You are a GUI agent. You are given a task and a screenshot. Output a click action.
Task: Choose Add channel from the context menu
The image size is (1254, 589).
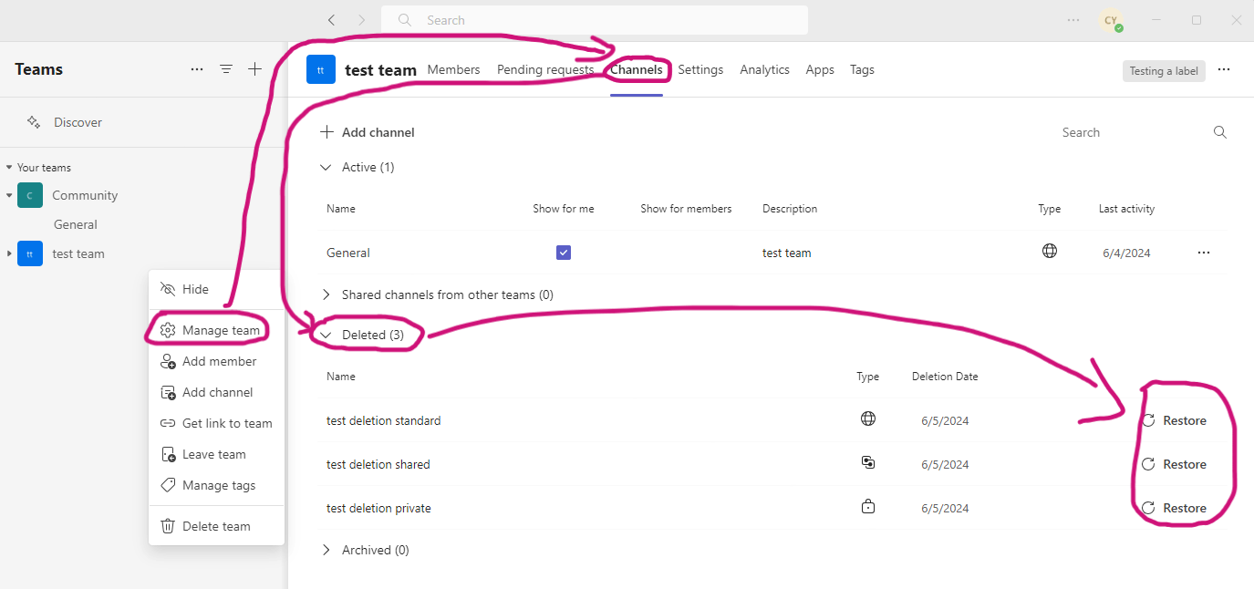pos(216,392)
